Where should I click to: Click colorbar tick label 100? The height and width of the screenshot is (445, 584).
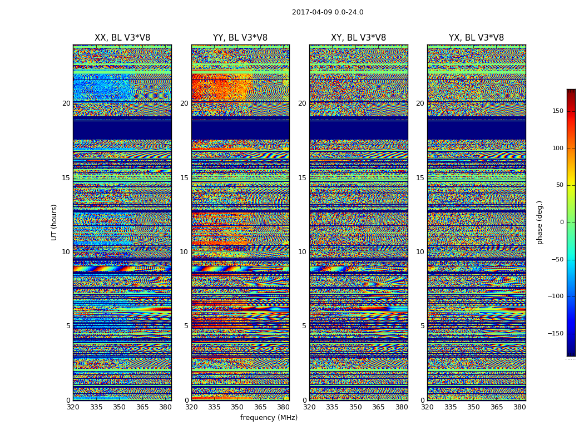(x=558, y=148)
